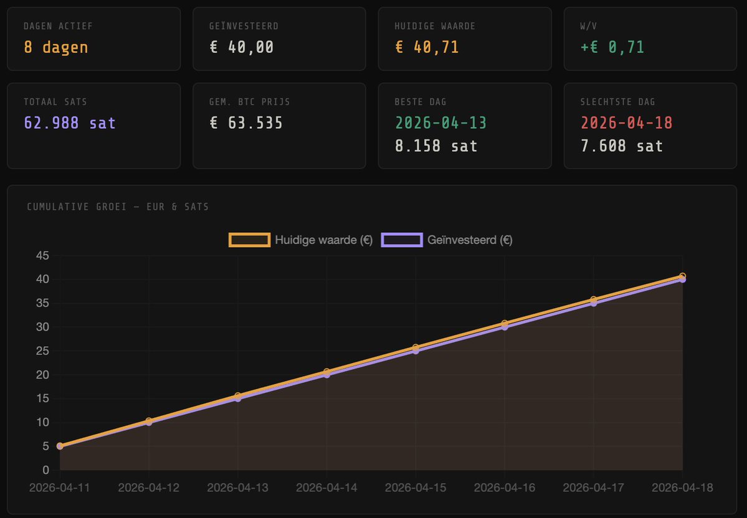Click the BESTE DAG label
The width and height of the screenshot is (747, 518).
coord(421,102)
